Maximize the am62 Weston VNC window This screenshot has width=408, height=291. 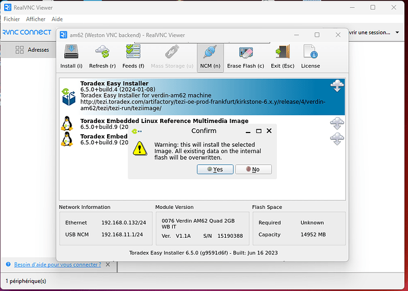(317, 35)
